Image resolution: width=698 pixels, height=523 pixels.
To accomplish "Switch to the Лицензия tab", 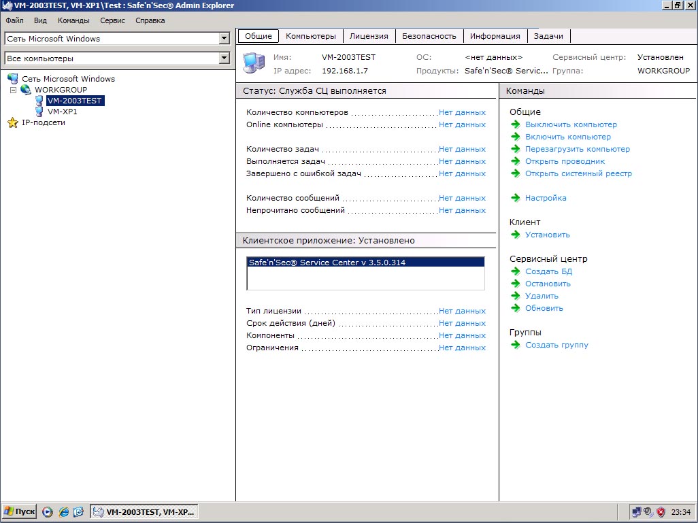I will [x=369, y=36].
